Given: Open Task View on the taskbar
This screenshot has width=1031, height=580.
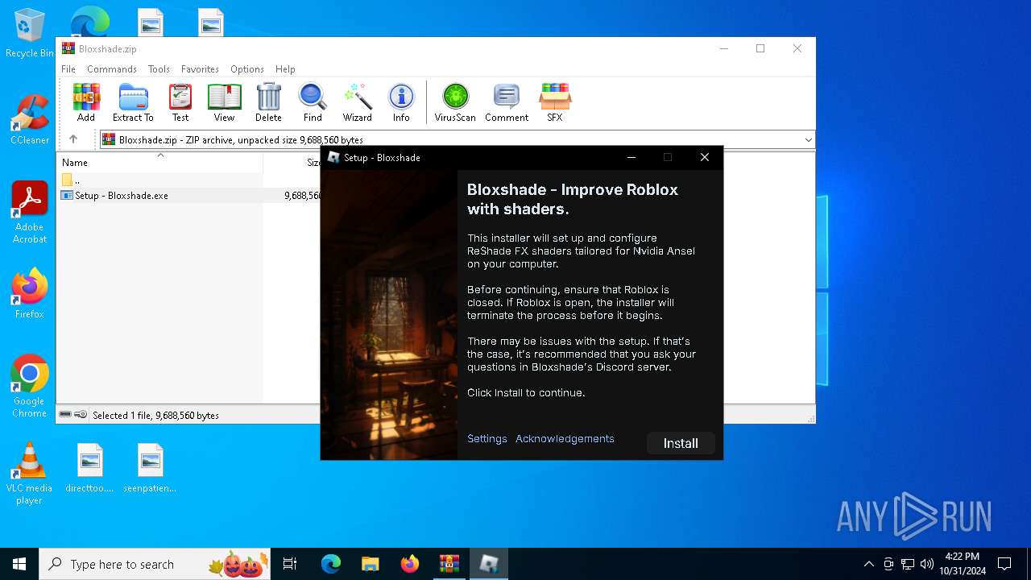Looking at the screenshot, I should click(x=290, y=564).
